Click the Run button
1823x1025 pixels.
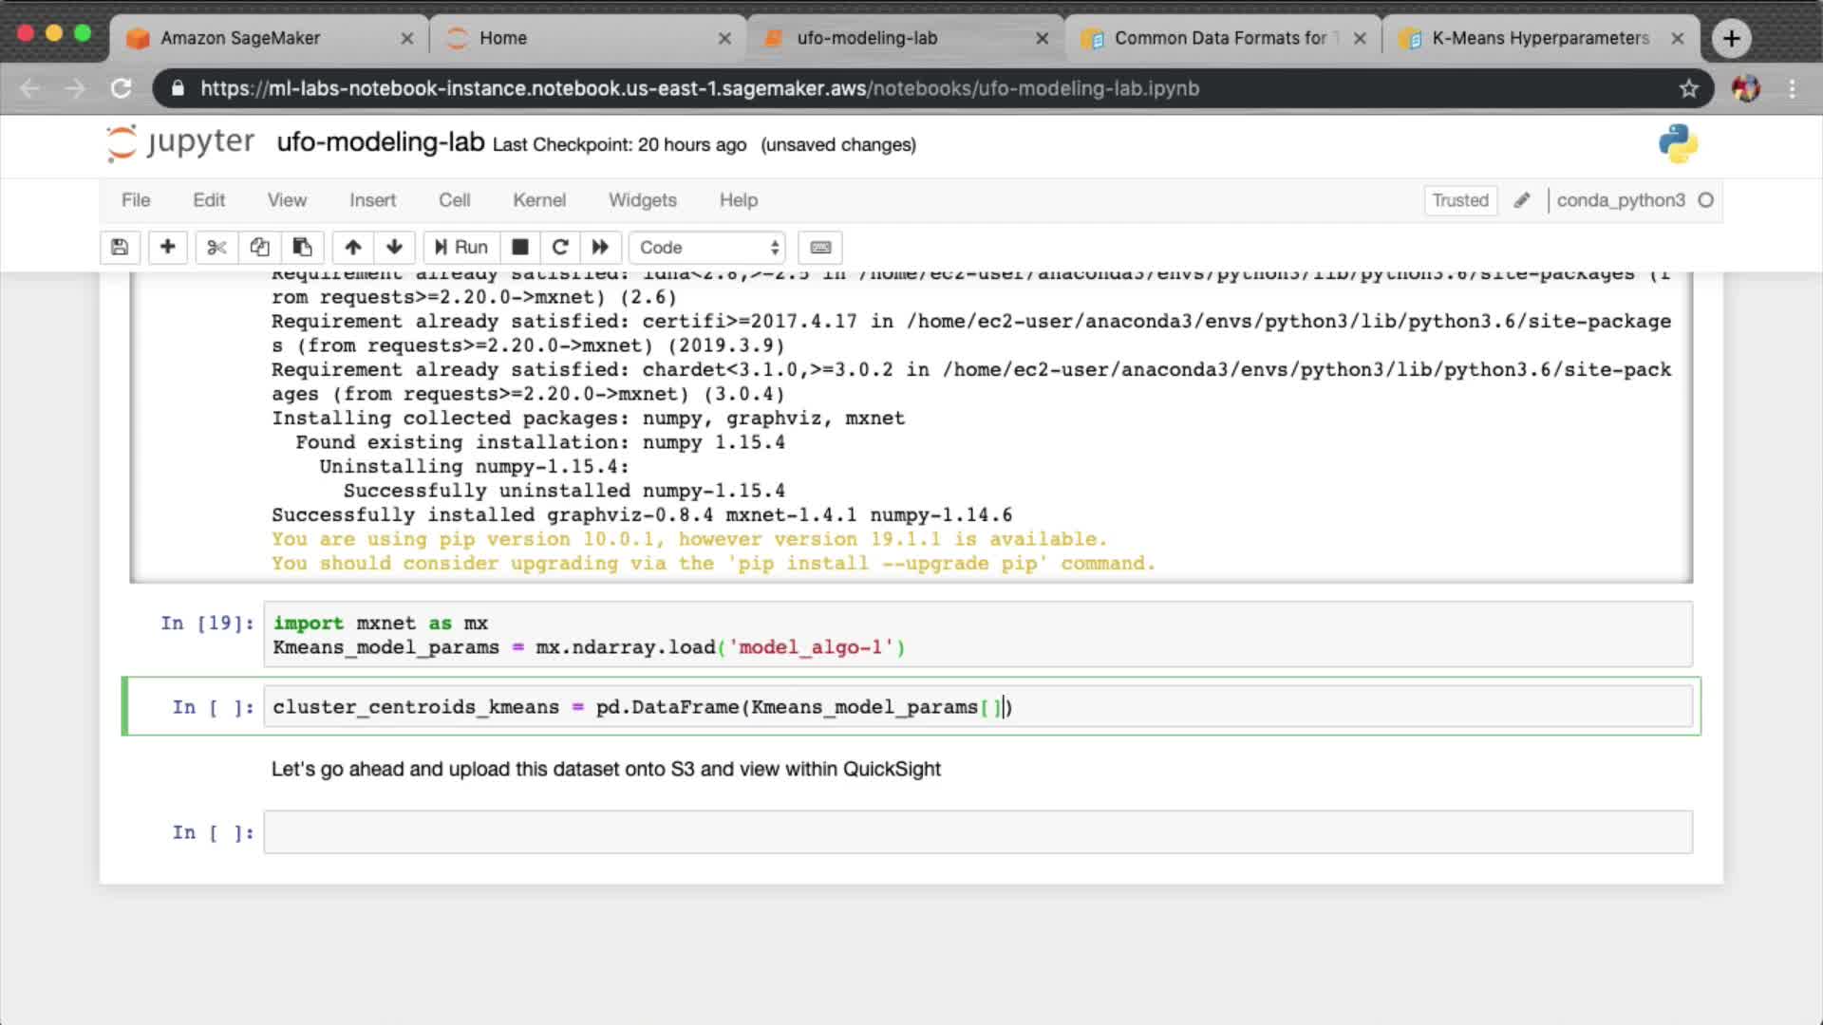pos(461,248)
